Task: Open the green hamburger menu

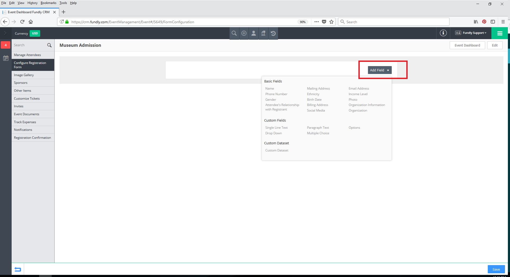Action: coord(500,33)
